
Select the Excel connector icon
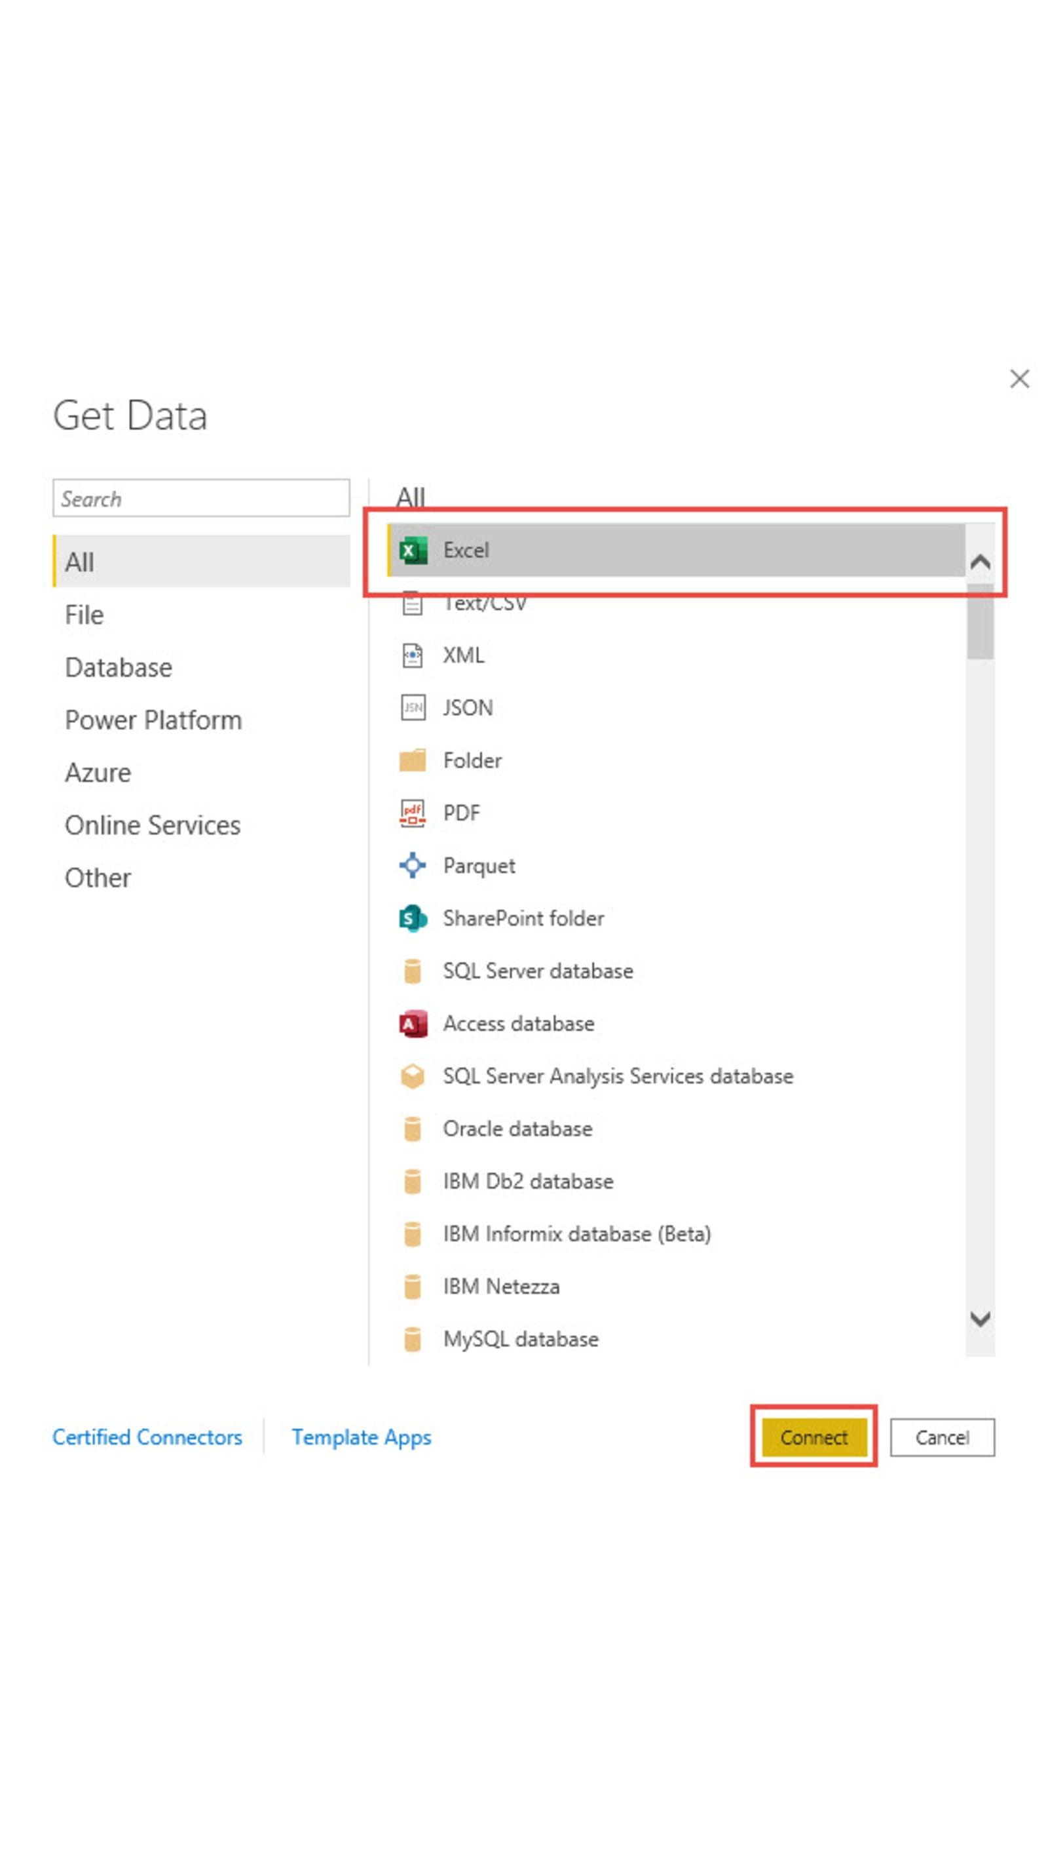(x=412, y=550)
